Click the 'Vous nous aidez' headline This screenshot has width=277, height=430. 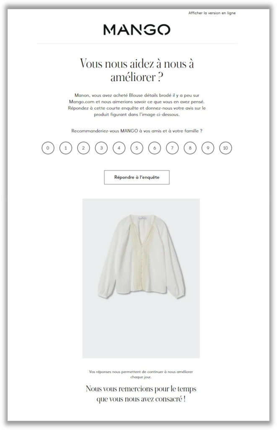point(137,70)
